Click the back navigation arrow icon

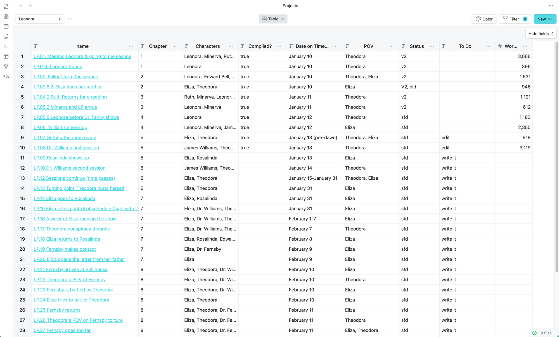tap(21, 5)
